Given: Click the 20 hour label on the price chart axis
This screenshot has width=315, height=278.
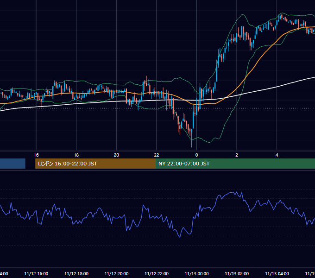Looking at the screenshot, I should point(116,155).
